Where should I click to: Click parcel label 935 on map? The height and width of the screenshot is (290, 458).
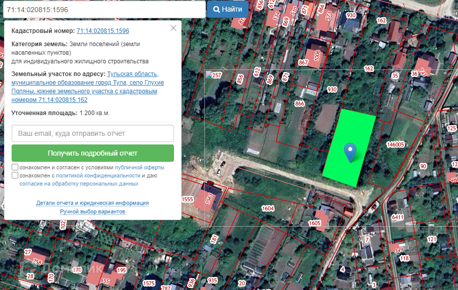213,280
